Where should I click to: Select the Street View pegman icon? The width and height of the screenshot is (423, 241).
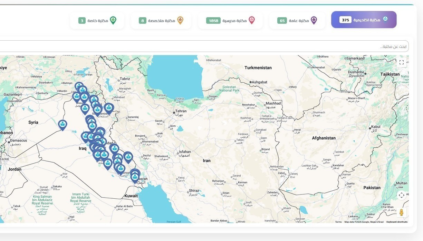(x=401, y=212)
